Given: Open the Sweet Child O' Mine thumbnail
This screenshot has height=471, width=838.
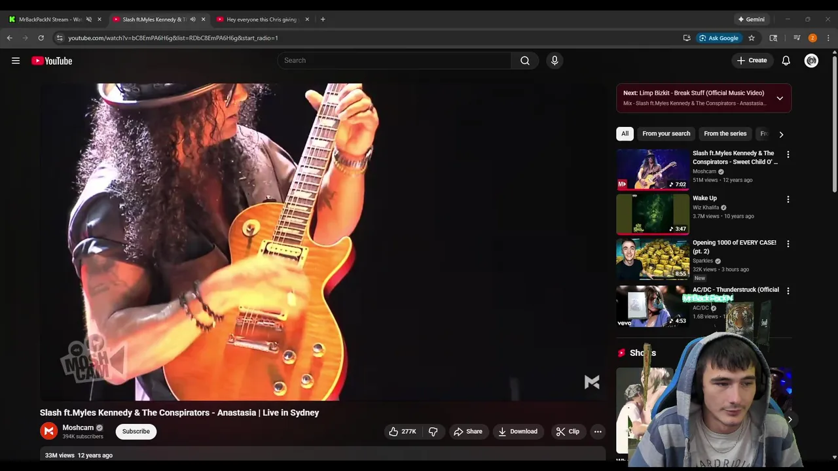Looking at the screenshot, I should tap(653, 169).
